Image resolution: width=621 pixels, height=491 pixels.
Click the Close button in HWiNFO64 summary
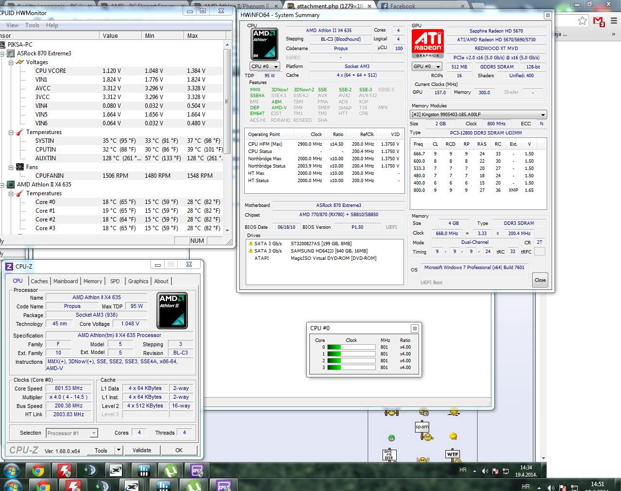pyautogui.click(x=540, y=280)
